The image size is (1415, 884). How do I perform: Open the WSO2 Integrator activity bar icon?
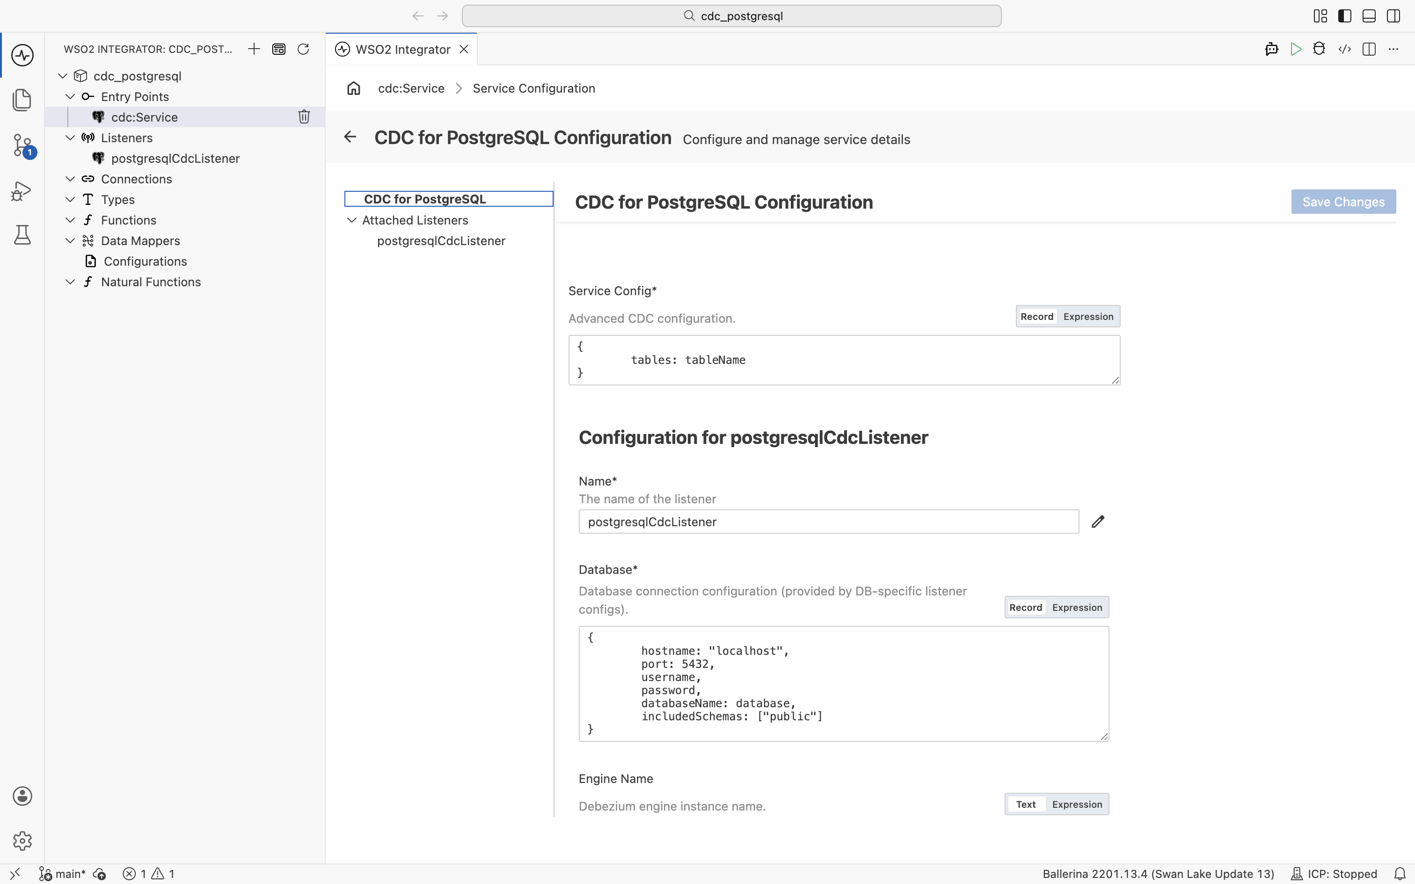click(22, 56)
